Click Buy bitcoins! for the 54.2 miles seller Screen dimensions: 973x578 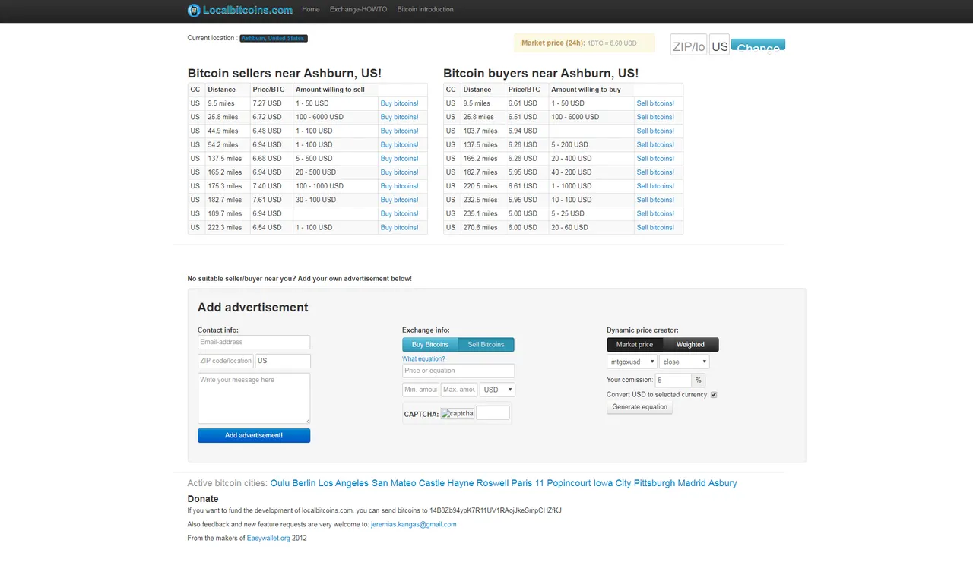[400, 144]
